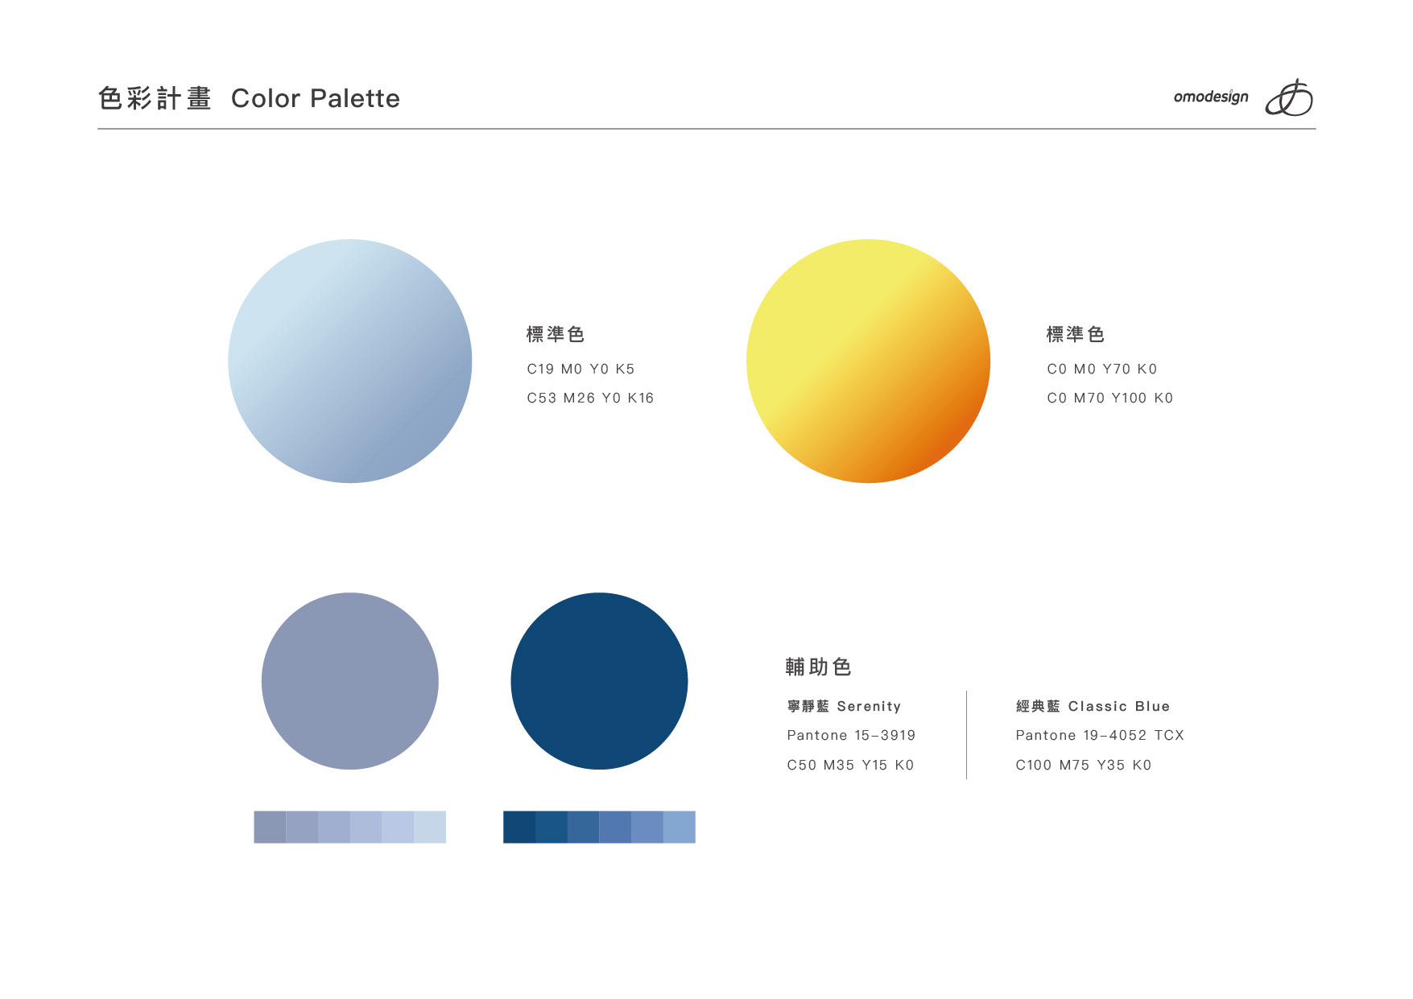The width and height of the screenshot is (1413, 999).
Task: Choose darkest navy swatch in Classic Blue strip
Action: pos(519,827)
